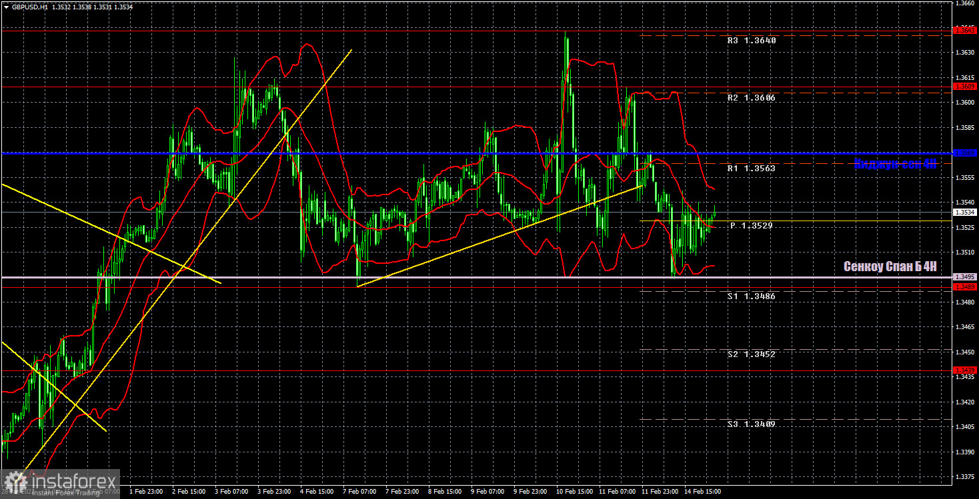
Task: Click the blue Kijun-sen price tag on axis
Action: coord(965,153)
